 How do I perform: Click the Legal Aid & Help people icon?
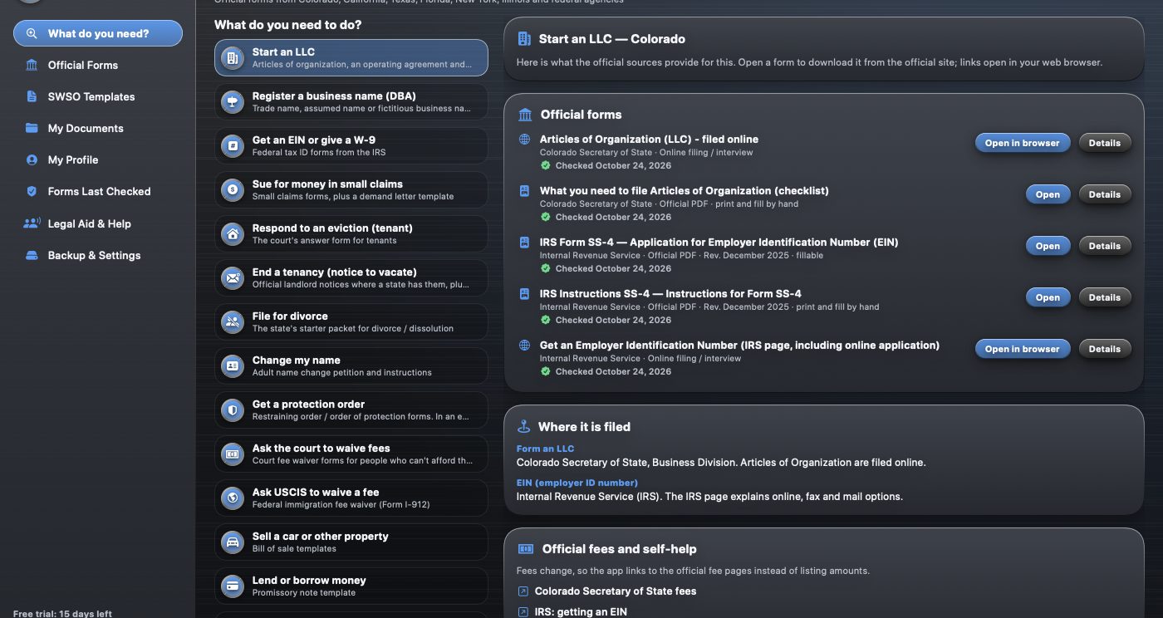[32, 223]
